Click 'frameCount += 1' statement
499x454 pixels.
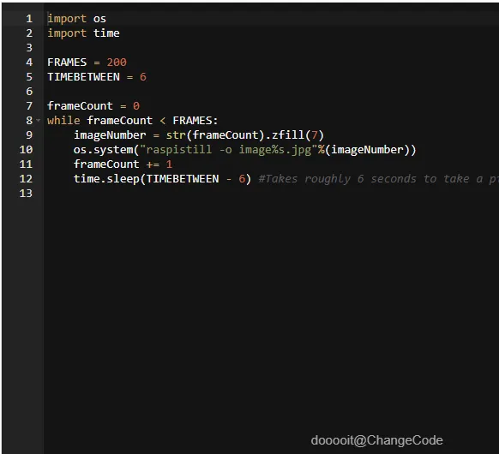(x=123, y=164)
